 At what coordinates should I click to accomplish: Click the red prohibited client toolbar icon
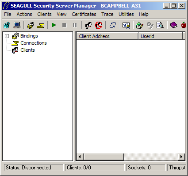[99, 25]
